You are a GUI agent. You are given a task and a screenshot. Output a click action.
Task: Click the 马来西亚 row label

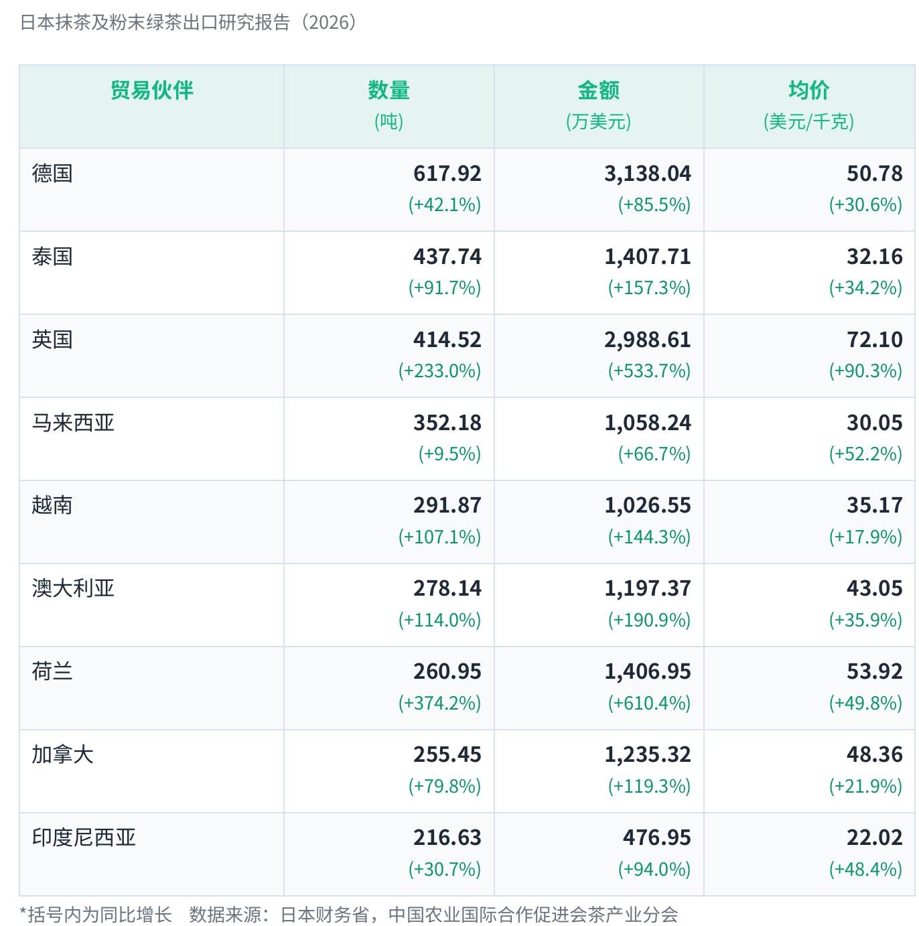[x=73, y=423]
